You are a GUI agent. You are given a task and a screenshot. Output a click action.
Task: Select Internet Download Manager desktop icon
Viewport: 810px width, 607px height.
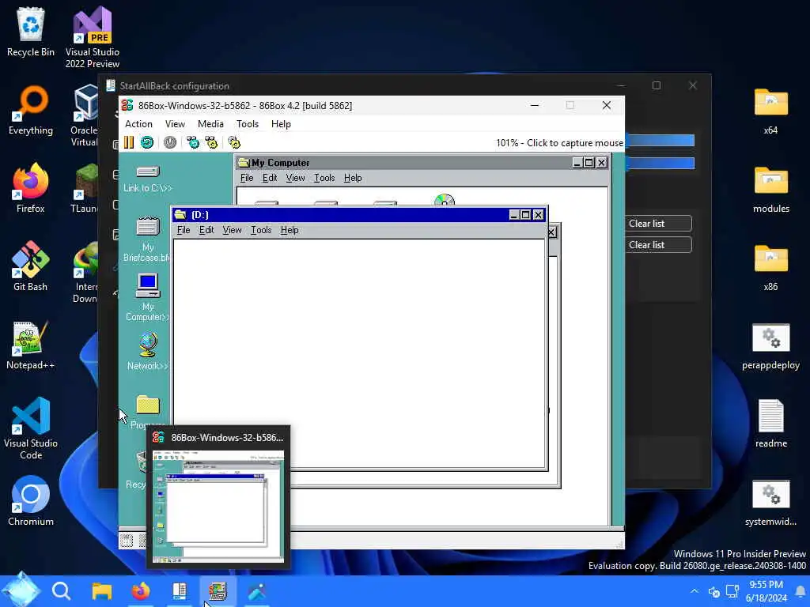(x=85, y=273)
